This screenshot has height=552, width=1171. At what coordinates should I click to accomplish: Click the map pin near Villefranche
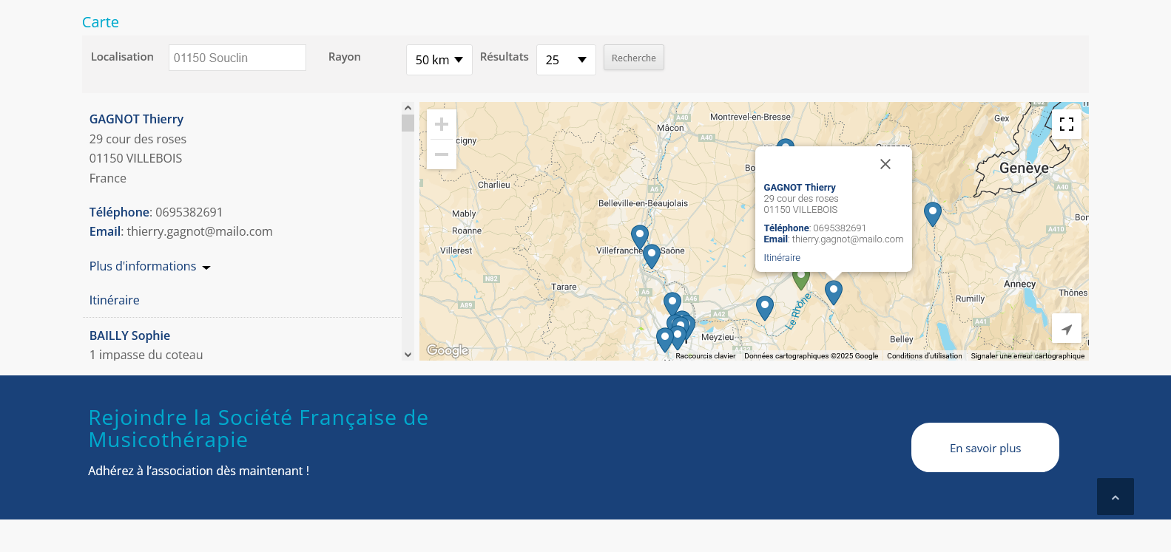(x=640, y=237)
